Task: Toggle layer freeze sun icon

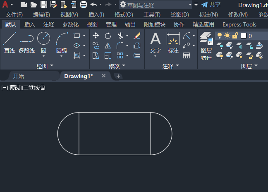Action: [x=227, y=36]
